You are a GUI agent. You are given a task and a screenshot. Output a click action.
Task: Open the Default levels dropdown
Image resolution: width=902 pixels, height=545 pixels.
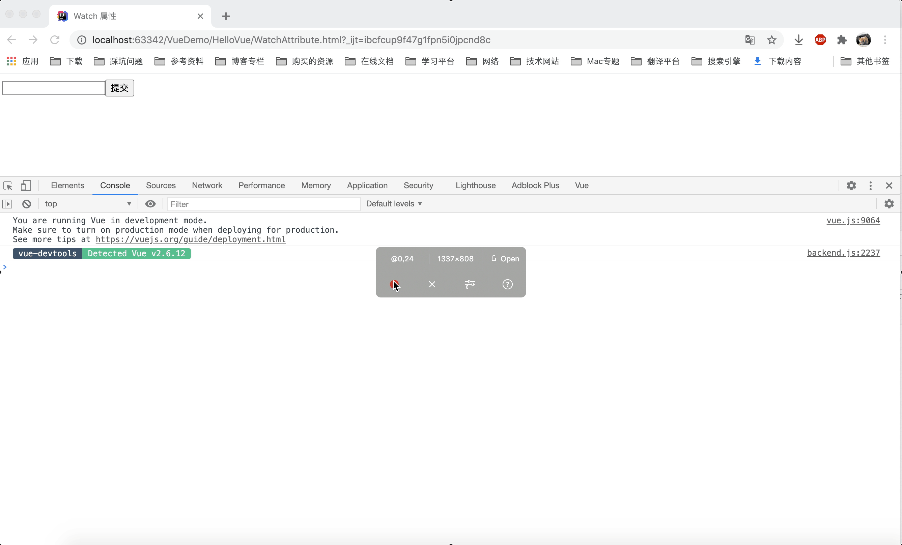(x=394, y=204)
